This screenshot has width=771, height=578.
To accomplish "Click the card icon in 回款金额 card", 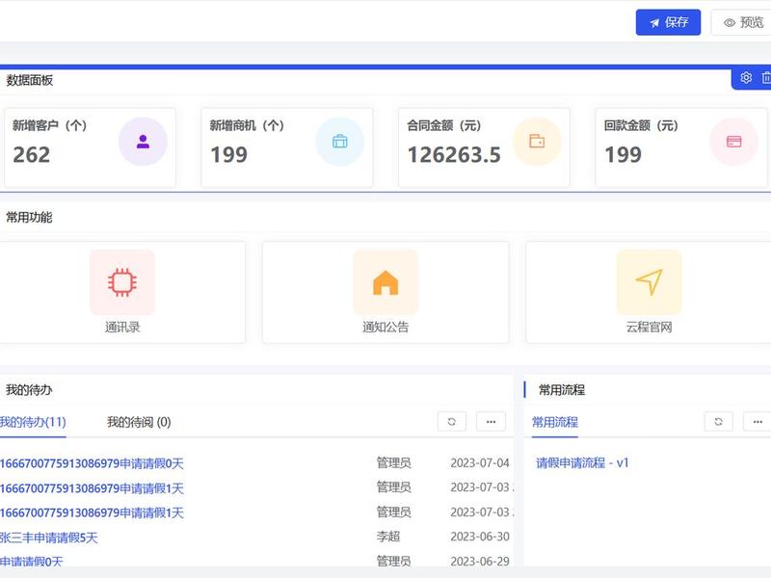I will (x=733, y=142).
